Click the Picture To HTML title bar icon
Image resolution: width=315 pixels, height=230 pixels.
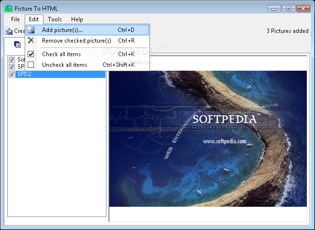tap(9, 8)
